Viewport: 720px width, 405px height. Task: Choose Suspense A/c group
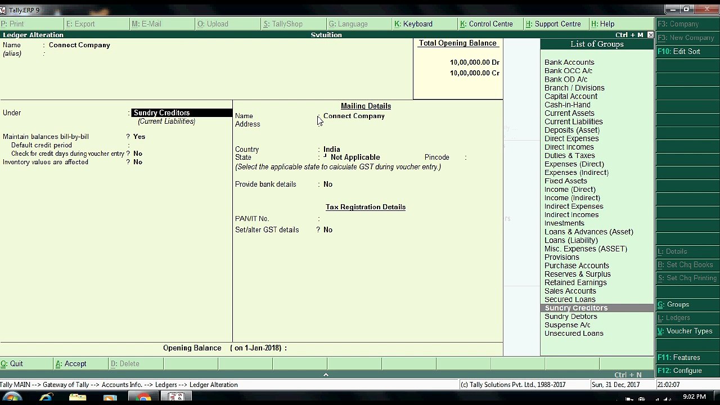567,325
